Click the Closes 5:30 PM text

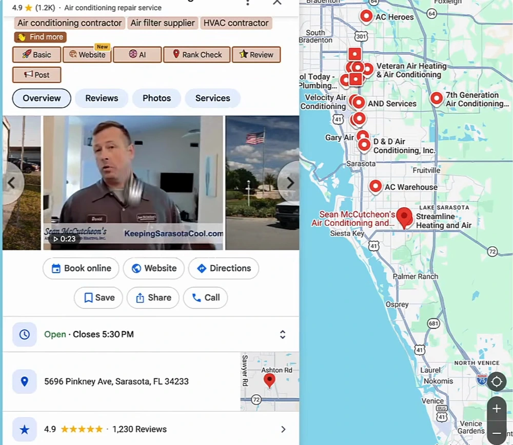[104, 334]
